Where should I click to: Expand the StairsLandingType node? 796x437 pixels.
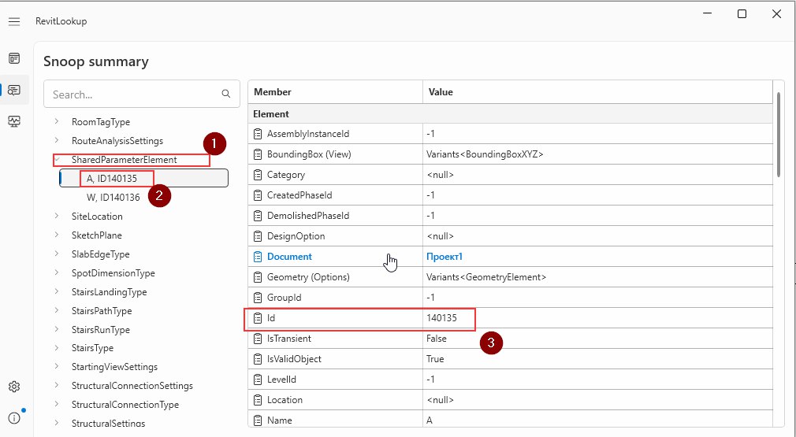coord(57,292)
